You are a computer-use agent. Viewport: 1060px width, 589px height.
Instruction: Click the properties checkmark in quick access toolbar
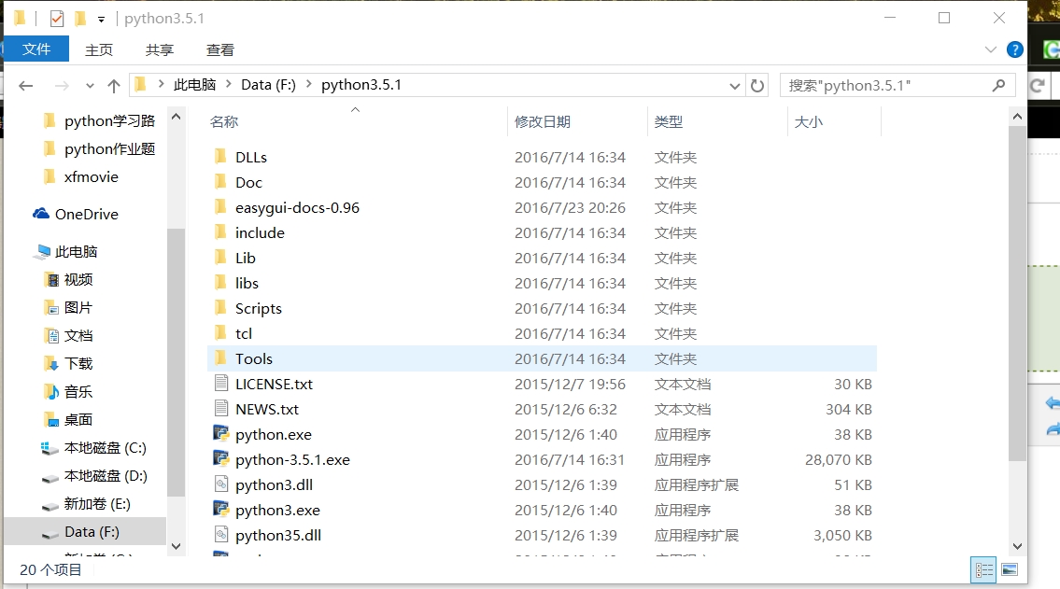pyautogui.click(x=57, y=18)
